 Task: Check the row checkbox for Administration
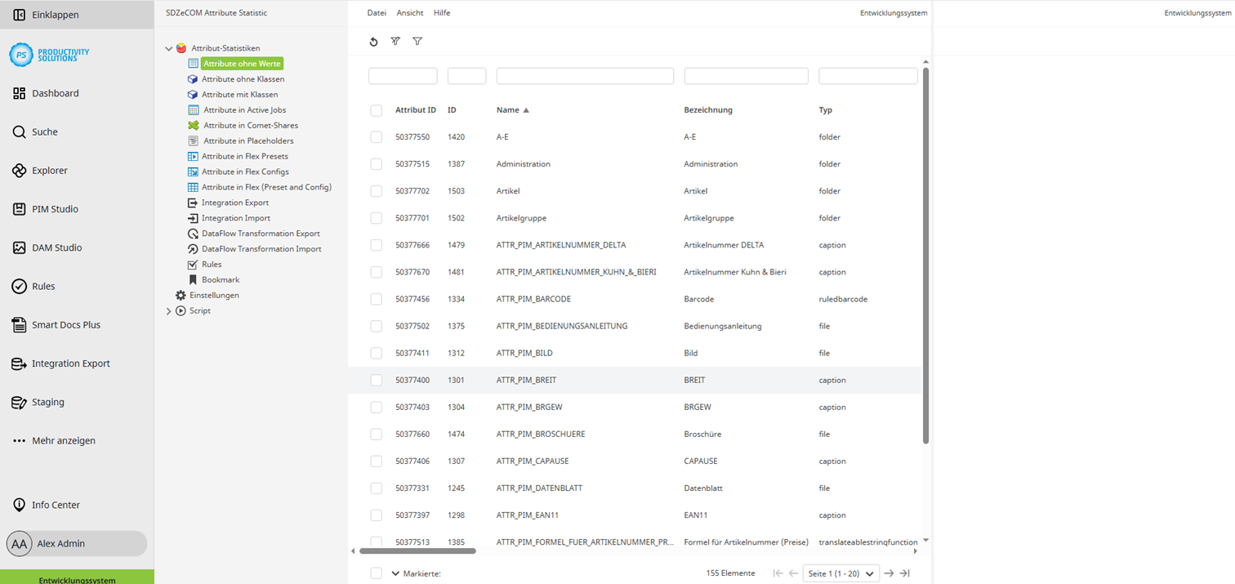376,163
